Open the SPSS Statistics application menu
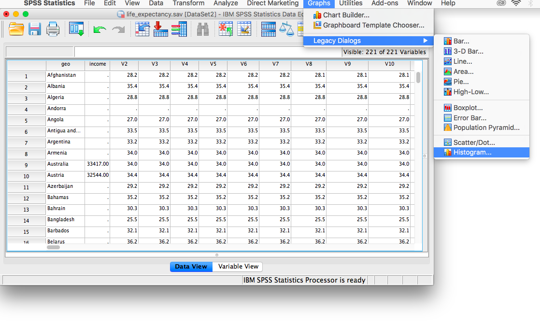 click(x=49, y=3)
